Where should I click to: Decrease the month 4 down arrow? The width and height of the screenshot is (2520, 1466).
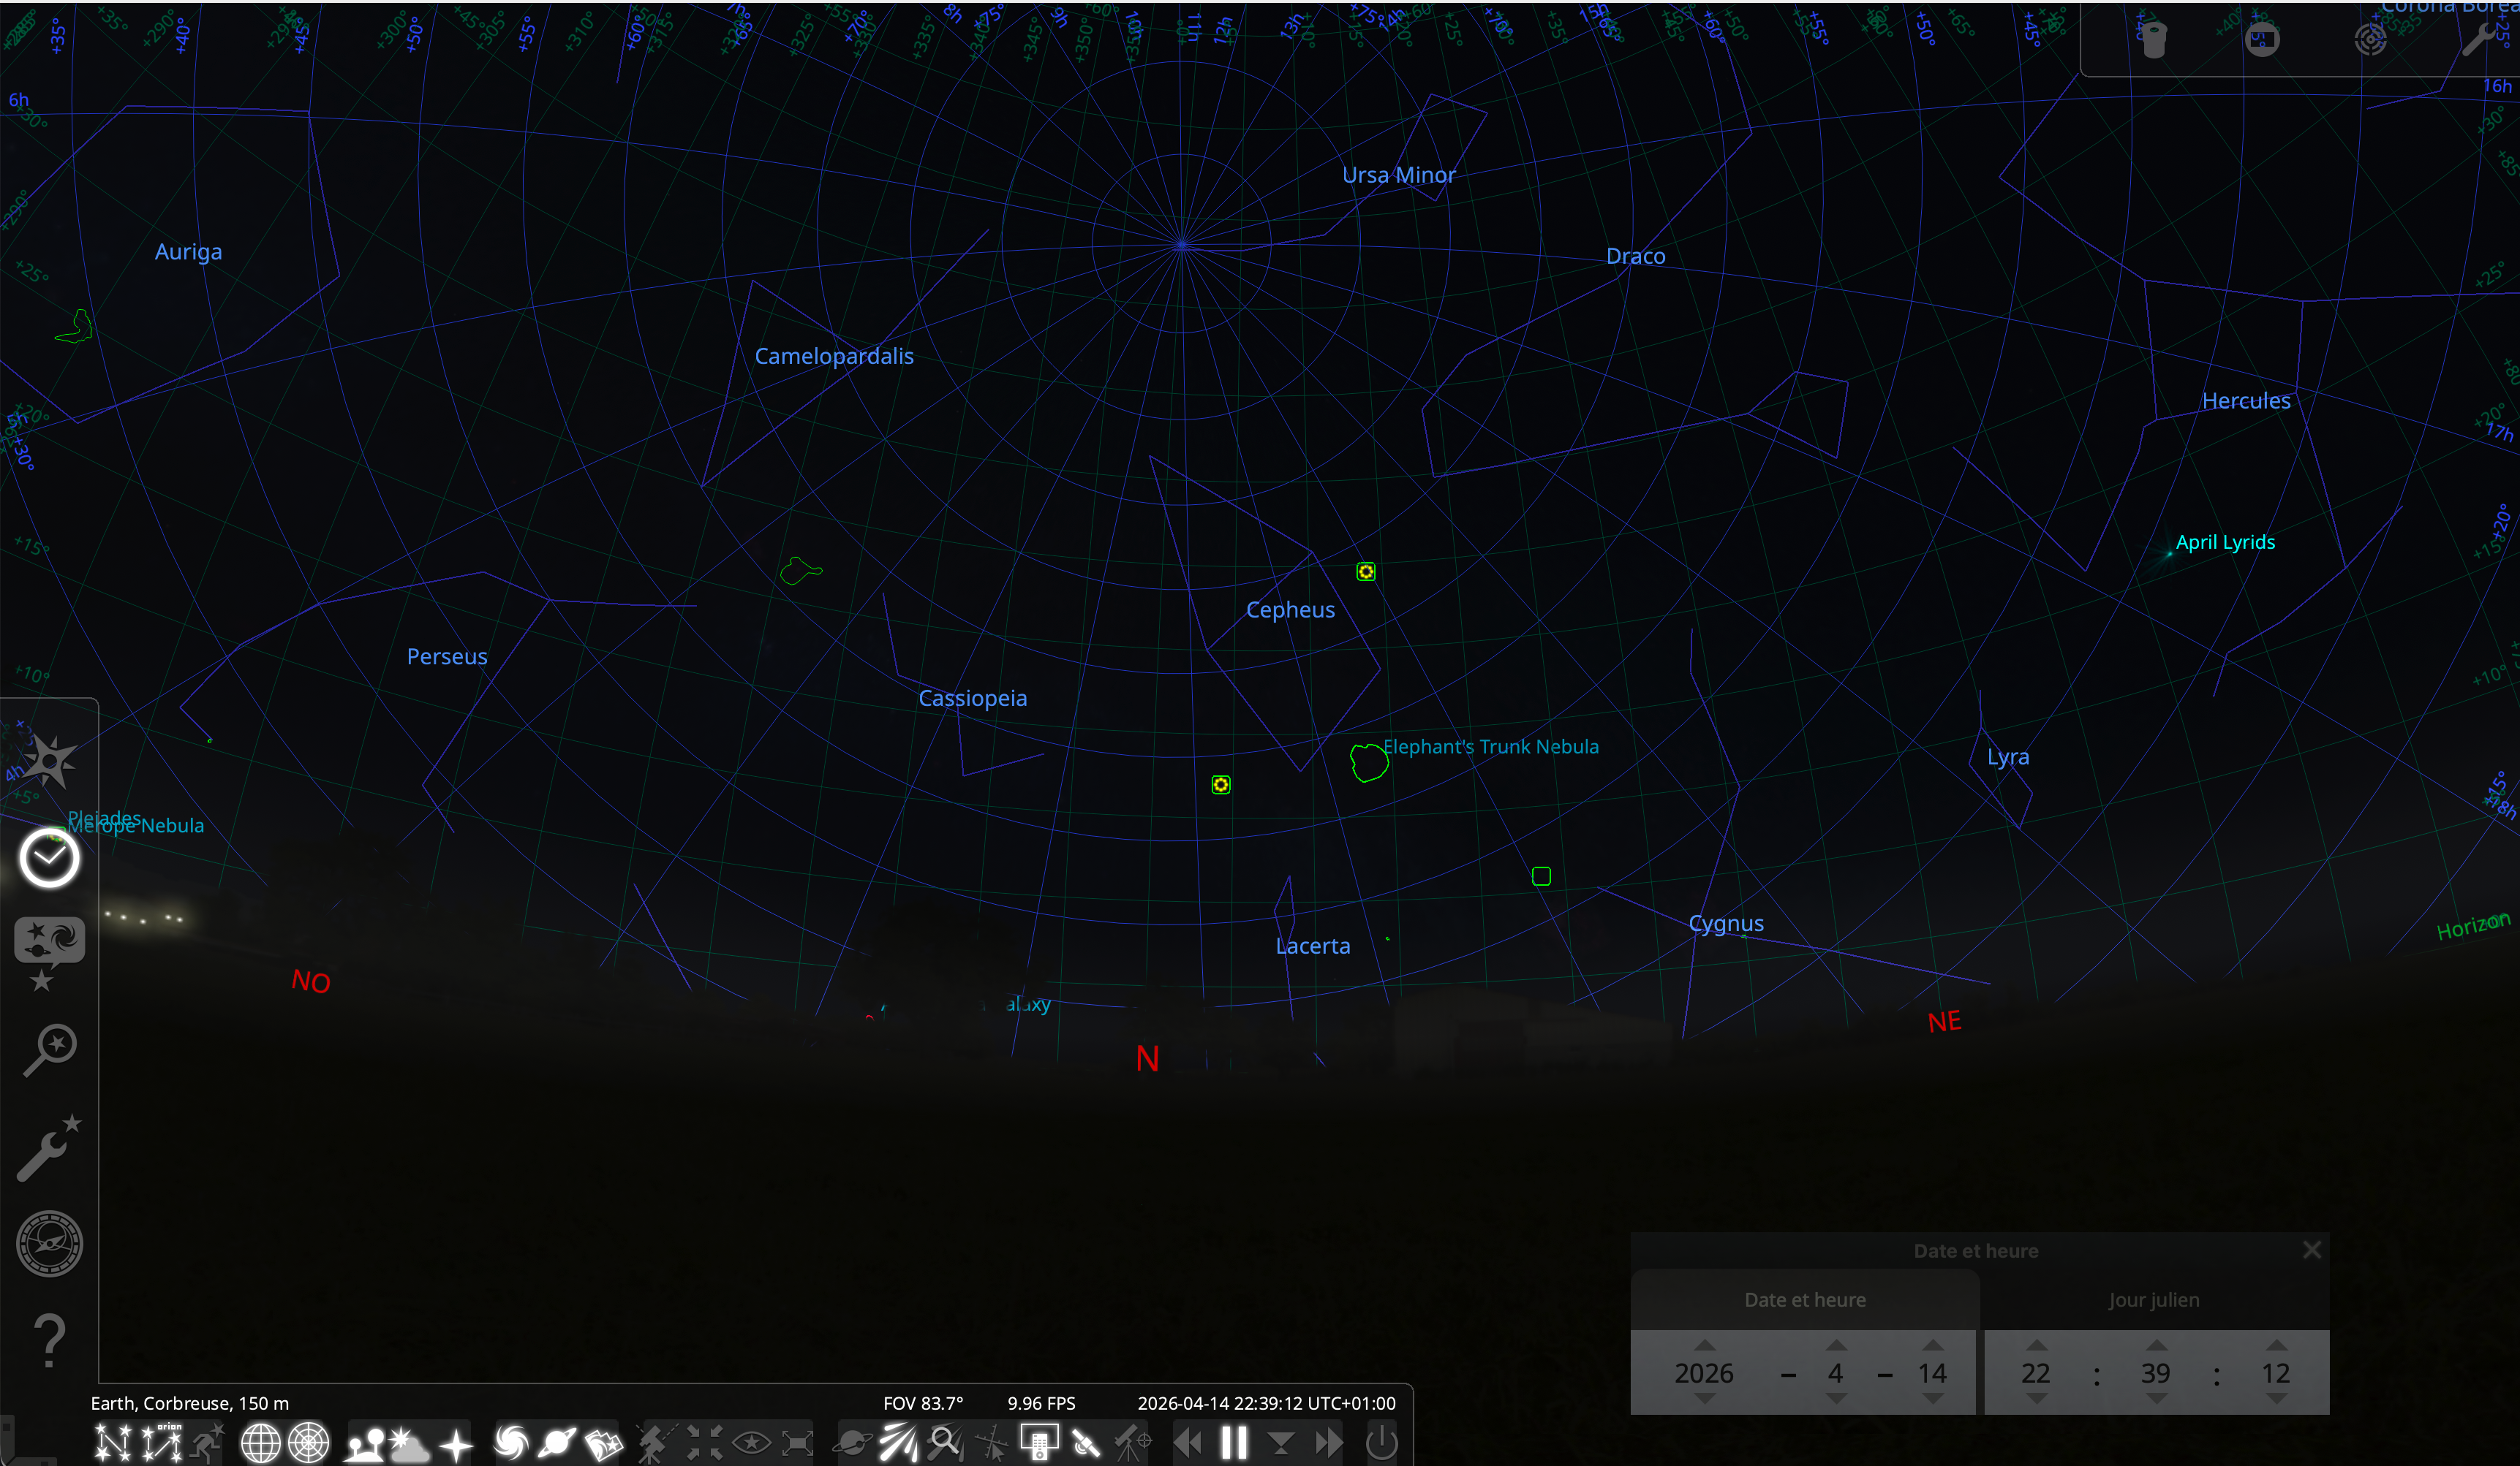(x=1836, y=1399)
